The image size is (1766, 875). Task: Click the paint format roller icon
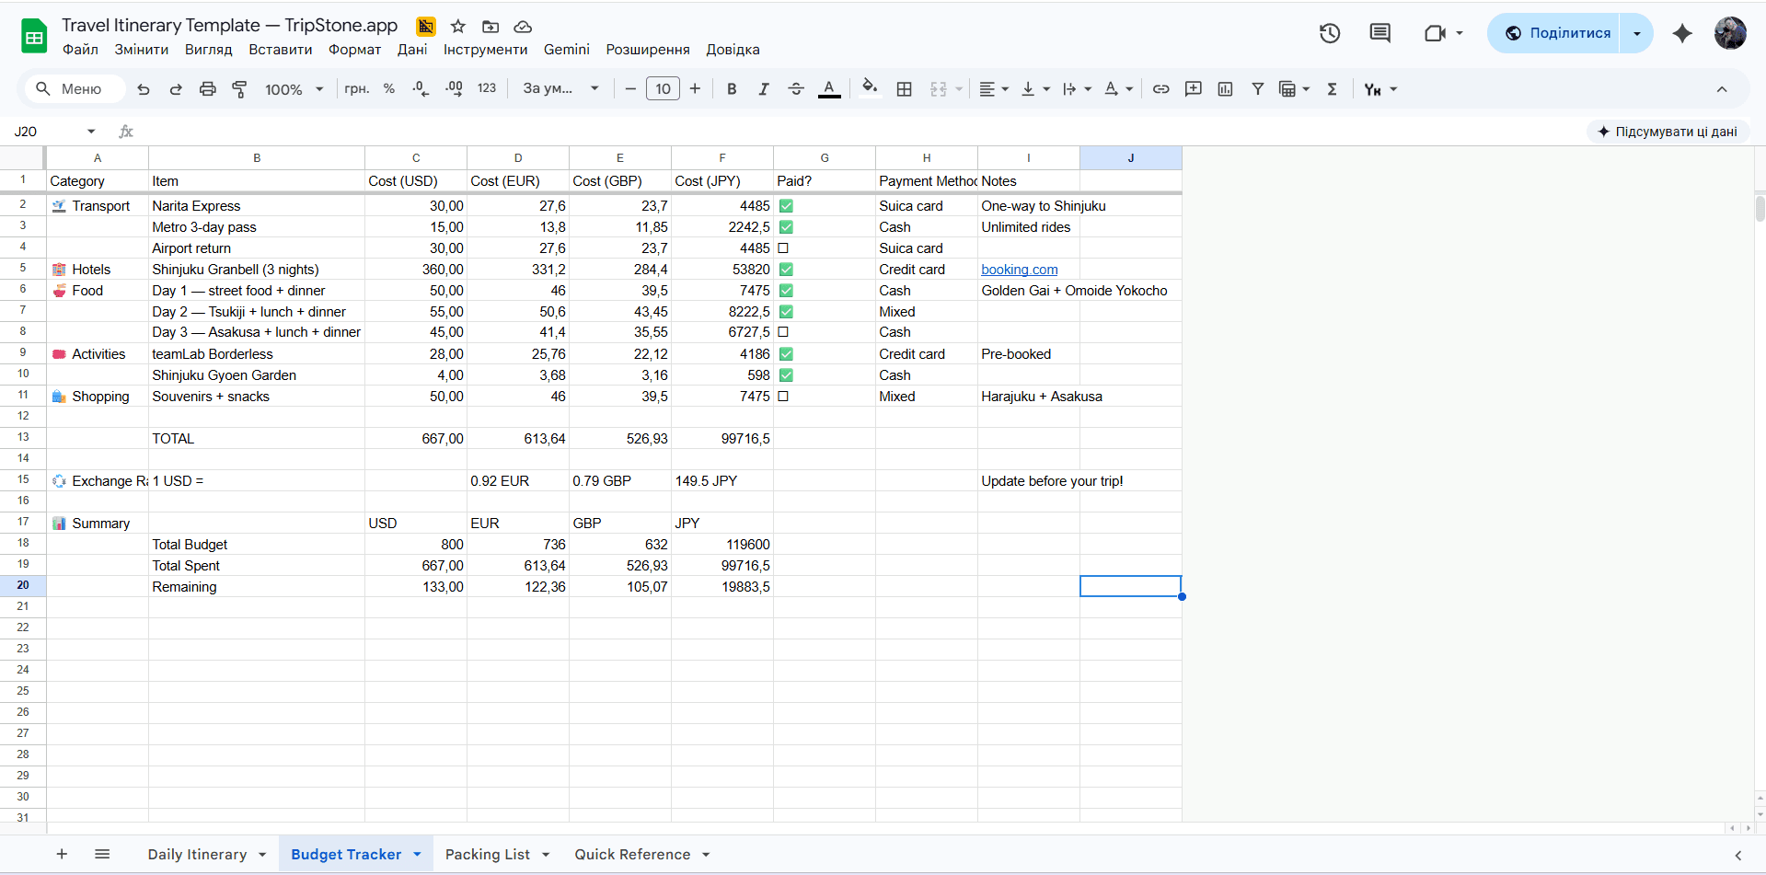[239, 89]
